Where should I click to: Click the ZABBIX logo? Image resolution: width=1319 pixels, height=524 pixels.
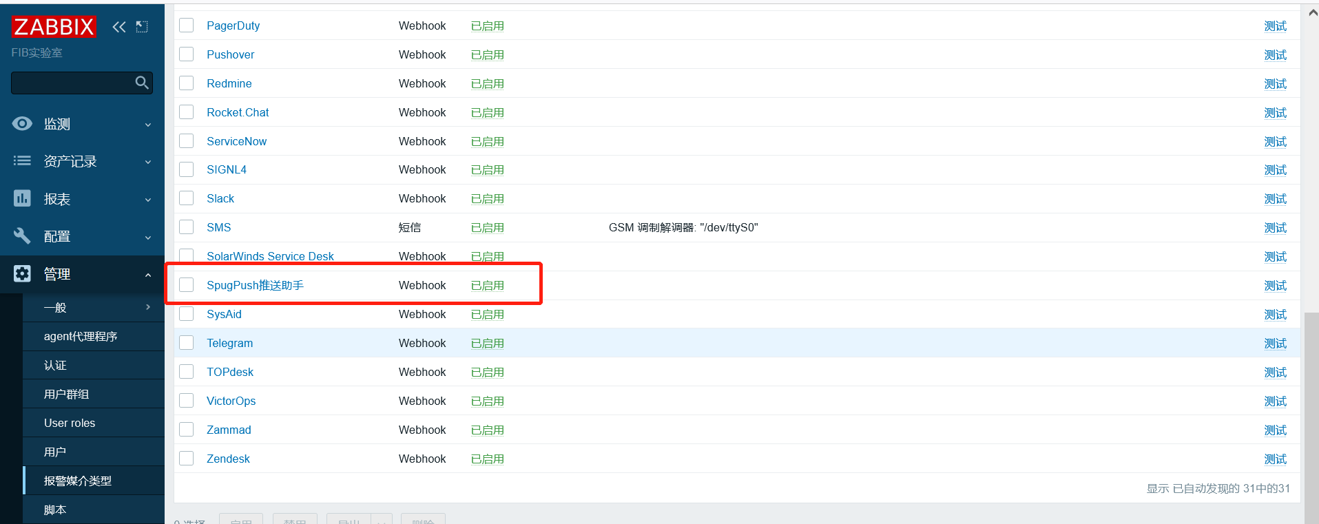tap(53, 27)
